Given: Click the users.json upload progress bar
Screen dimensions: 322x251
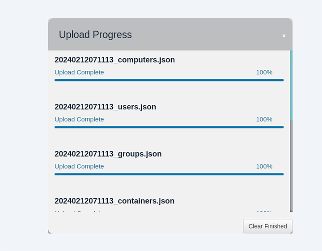Looking at the screenshot, I should pos(169,127).
